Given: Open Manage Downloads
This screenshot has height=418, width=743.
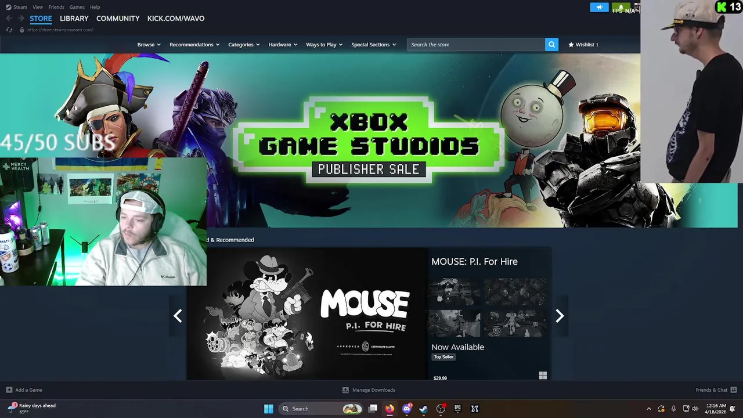Looking at the screenshot, I should (369, 390).
